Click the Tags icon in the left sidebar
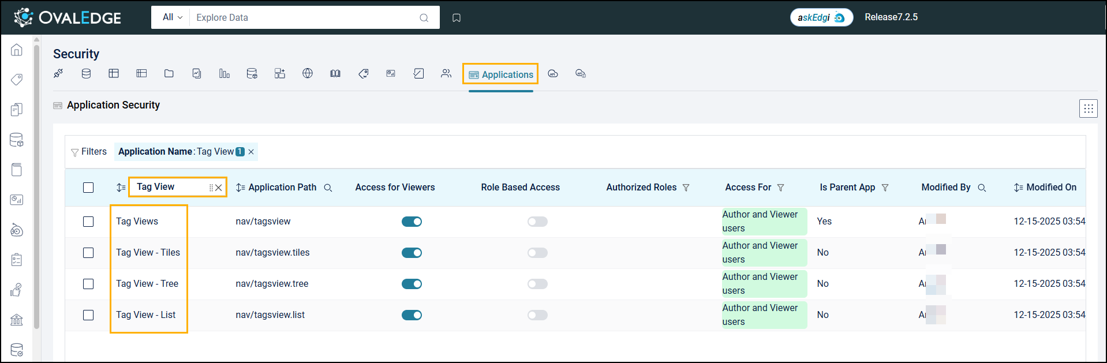Image resolution: width=1107 pixels, height=363 pixels. 17,79
